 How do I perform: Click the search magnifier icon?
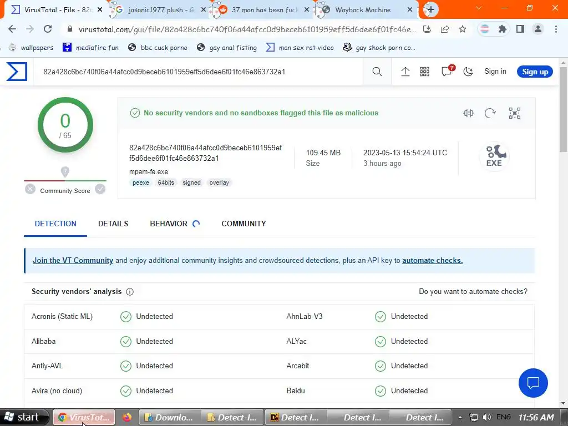[x=377, y=72]
